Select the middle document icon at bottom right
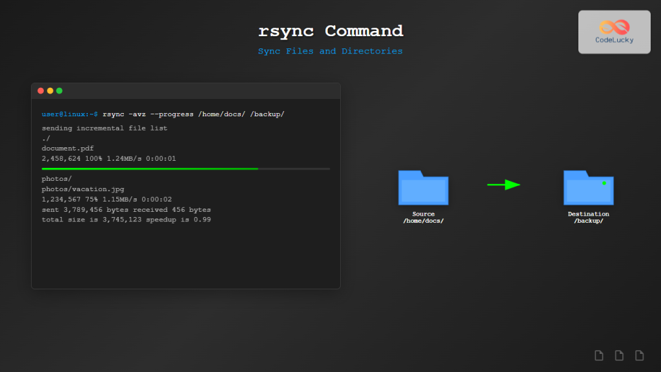 click(x=619, y=355)
